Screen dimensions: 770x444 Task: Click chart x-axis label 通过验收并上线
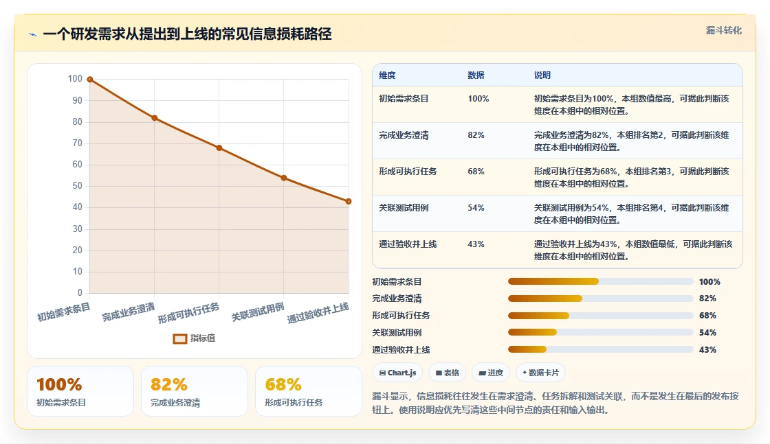[318, 313]
